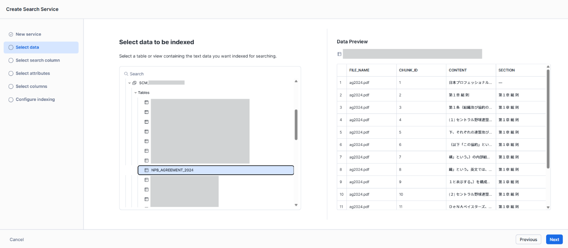Click the table list scroll-down arrow
Image resolution: width=568 pixels, height=248 pixels.
[x=296, y=205]
